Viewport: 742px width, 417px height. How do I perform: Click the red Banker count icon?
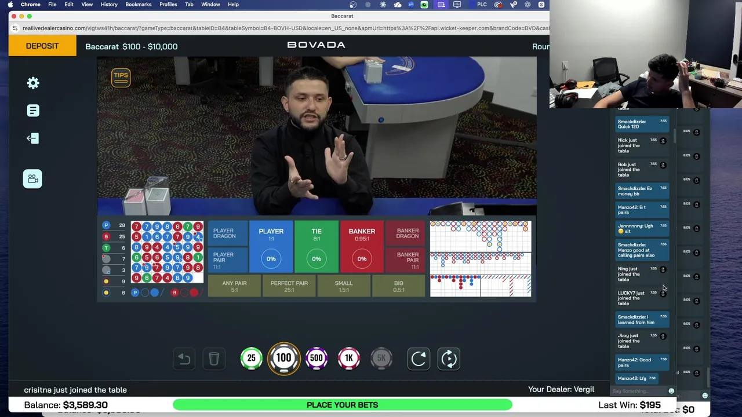[106, 236]
